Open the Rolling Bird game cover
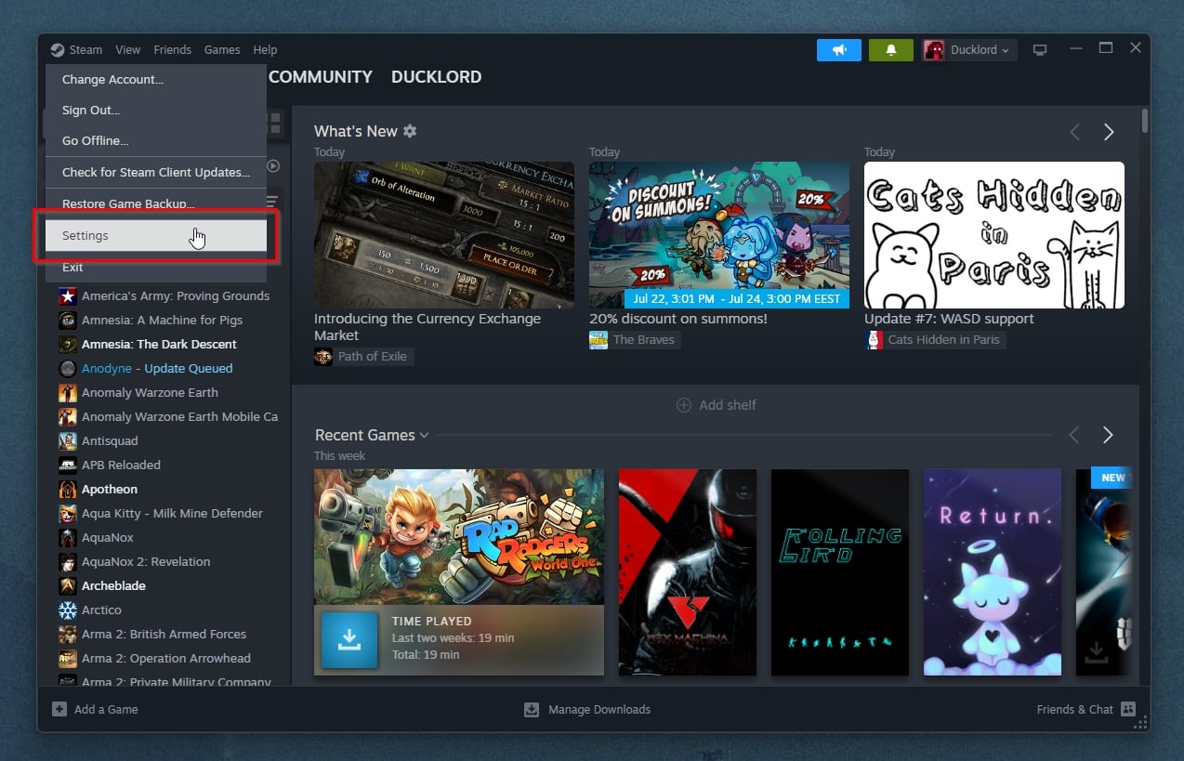 [x=840, y=572]
